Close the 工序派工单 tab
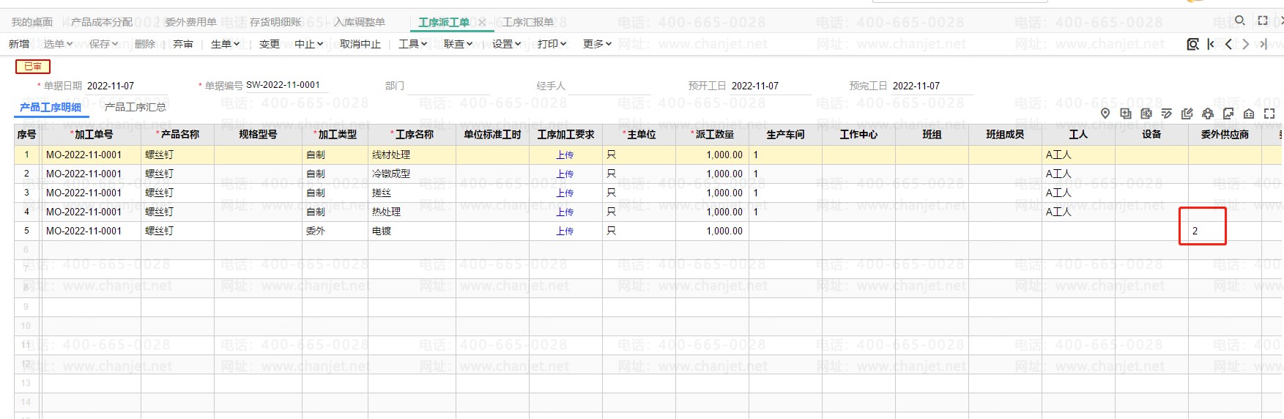The height and width of the screenshot is (419, 1284). point(482,22)
